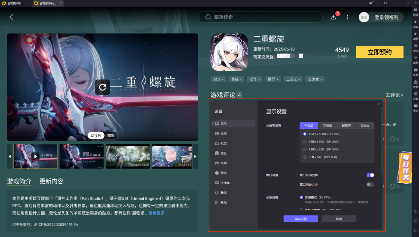The height and width of the screenshot is (237, 419).
Task: Open 快捷键 settings in the sidebar
Action: coord(234,183)
